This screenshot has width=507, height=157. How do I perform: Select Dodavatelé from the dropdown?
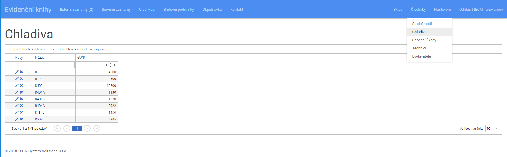point(429,56)
